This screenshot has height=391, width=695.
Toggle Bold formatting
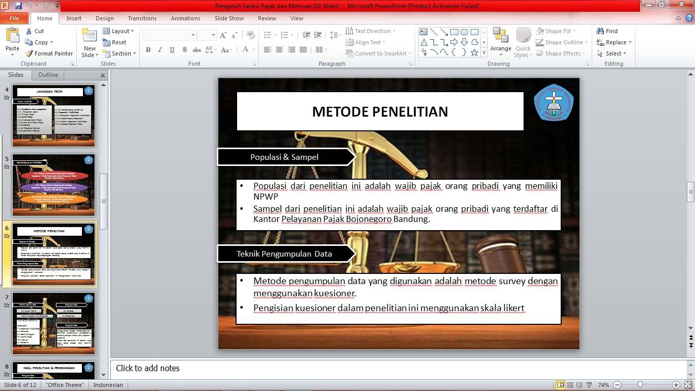click(148, 50)
